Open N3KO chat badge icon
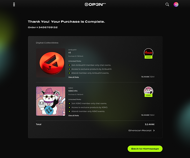Image resolution: width=190 pixels, height=158 pixels. click(148, 92)
